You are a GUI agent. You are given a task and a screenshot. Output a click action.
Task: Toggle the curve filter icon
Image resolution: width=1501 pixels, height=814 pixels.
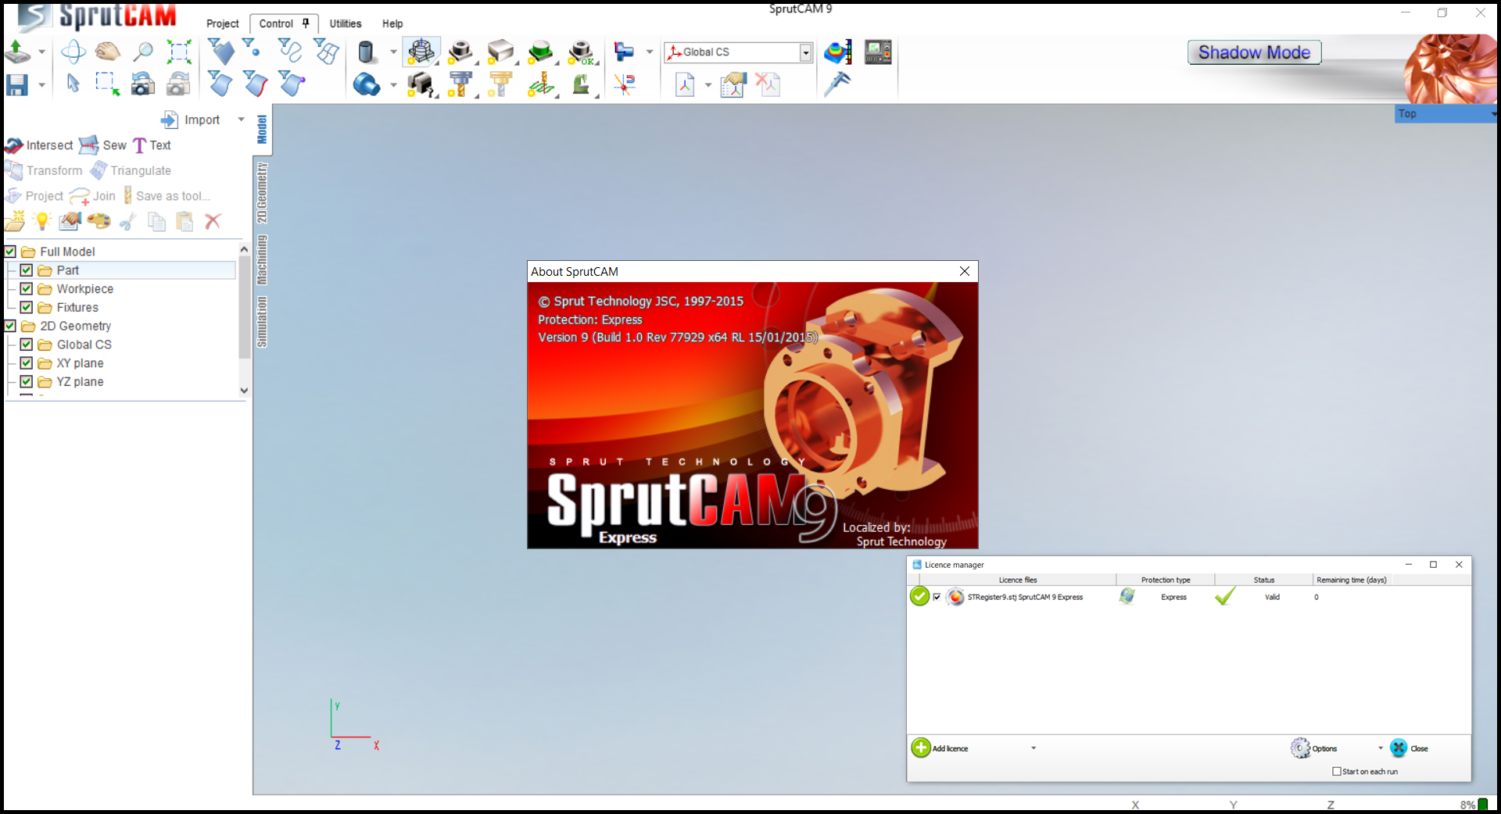(x=289, y=51)
